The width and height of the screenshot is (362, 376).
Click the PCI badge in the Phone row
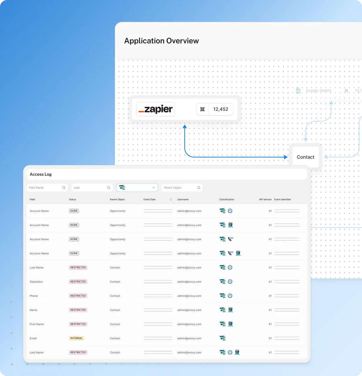click(223, 296)
